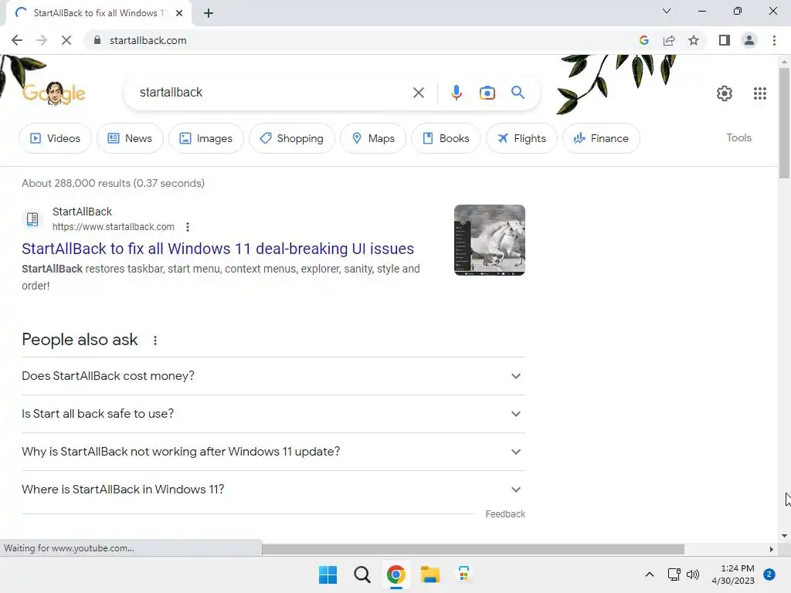Clear the search box text
This screenshot has width=791, height=593.
(418, 93)
